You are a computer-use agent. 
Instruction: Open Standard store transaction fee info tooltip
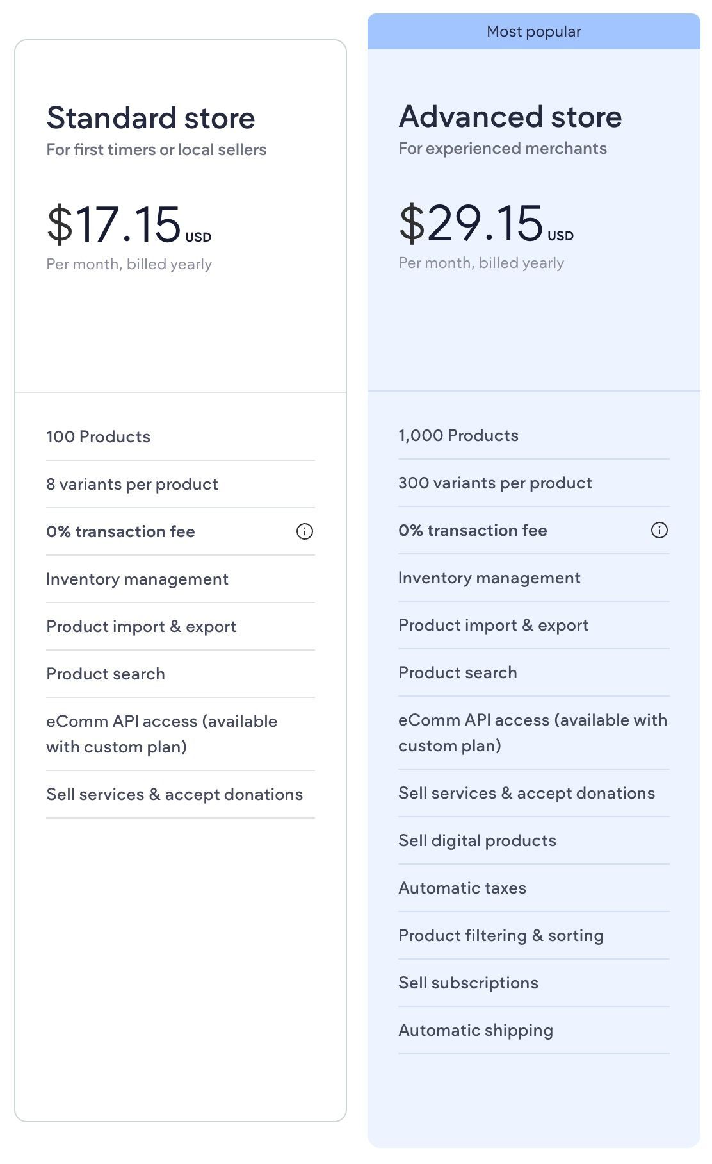(305, 531)
